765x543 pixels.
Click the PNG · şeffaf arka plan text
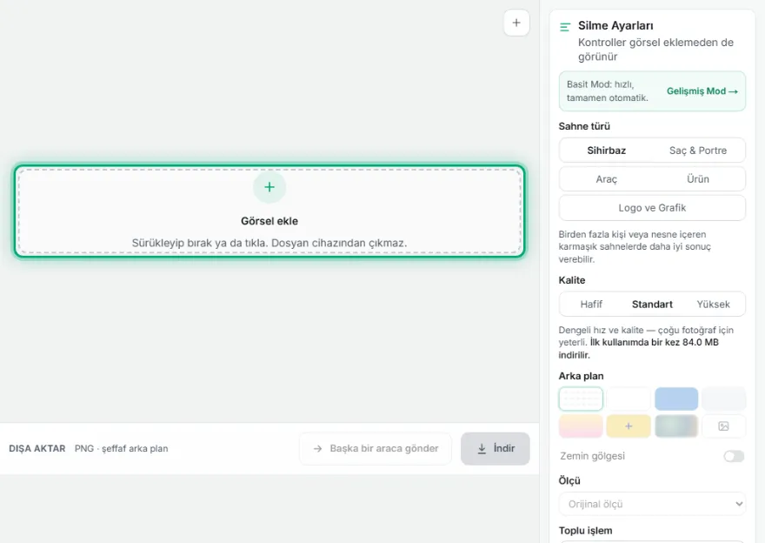[x=121, y=448]
